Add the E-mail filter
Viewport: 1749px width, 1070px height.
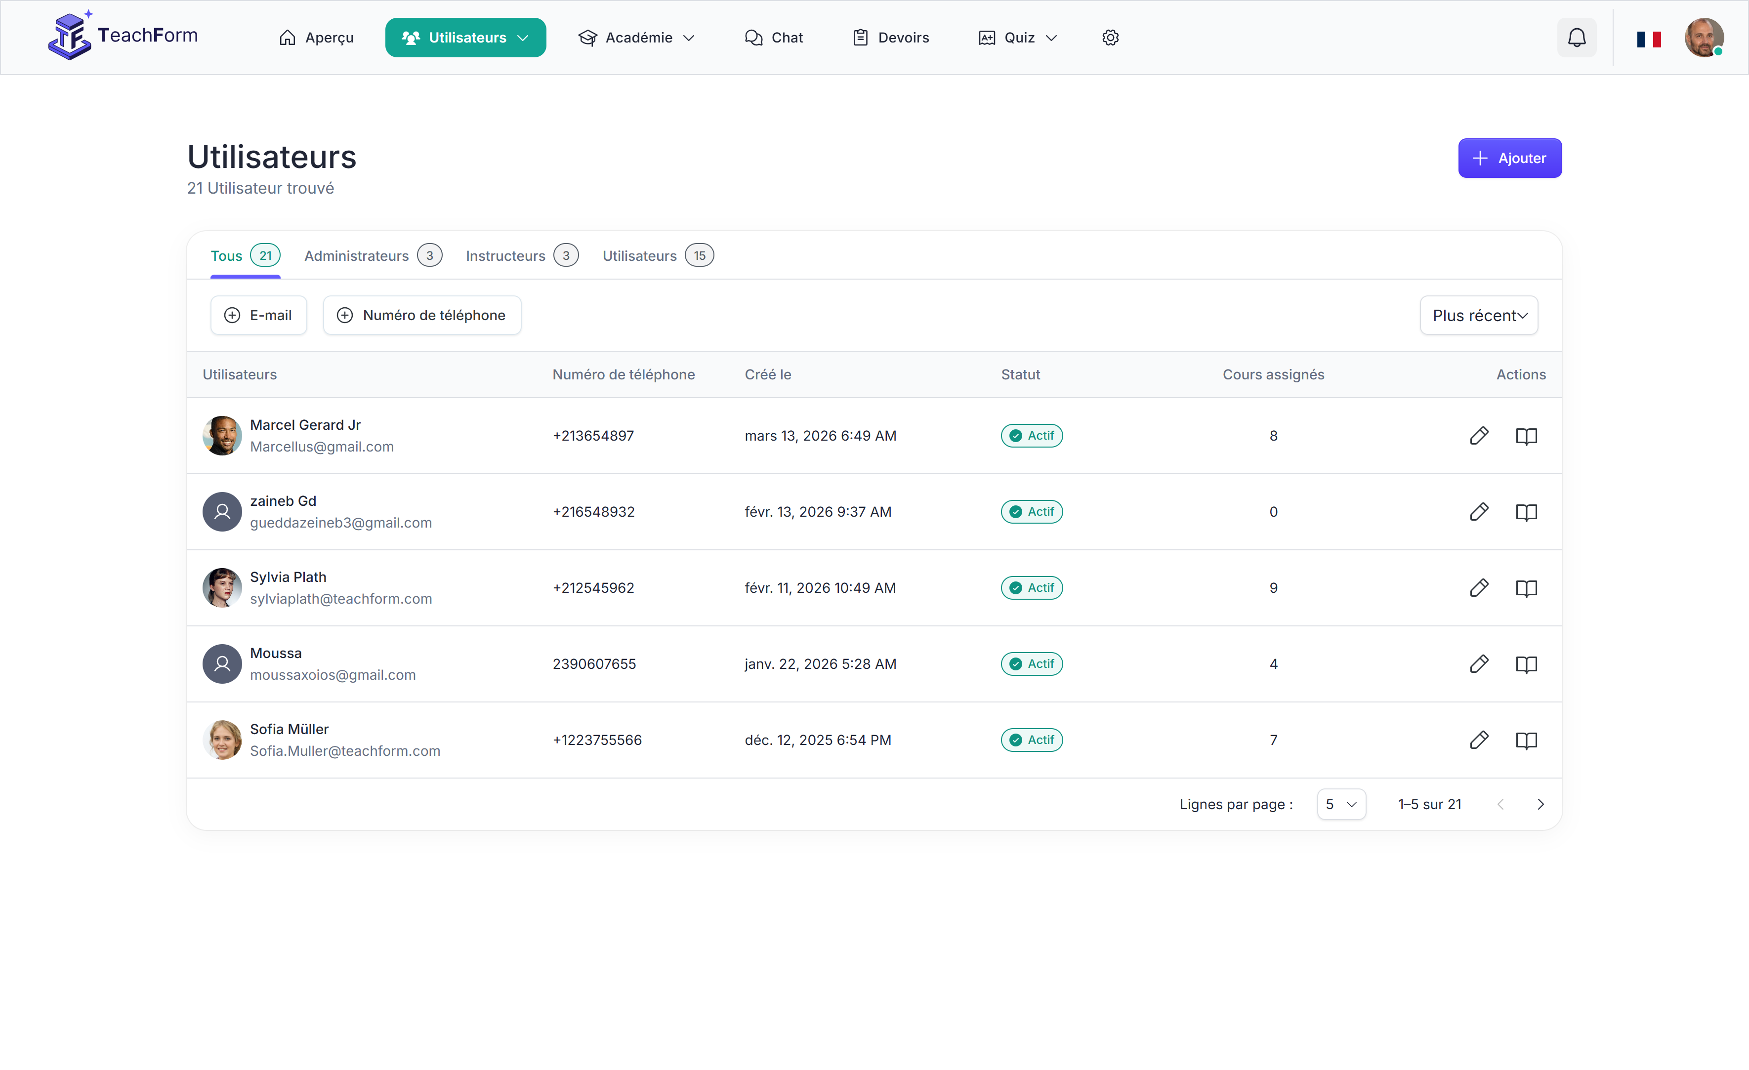(258, 315)
